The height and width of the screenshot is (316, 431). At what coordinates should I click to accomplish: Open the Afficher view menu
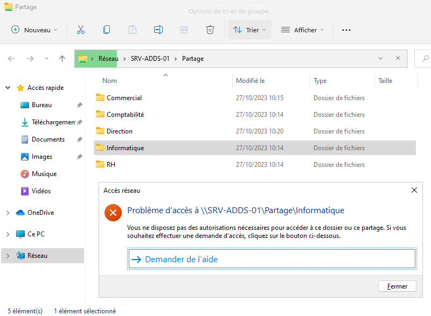[x=302, y=30]
